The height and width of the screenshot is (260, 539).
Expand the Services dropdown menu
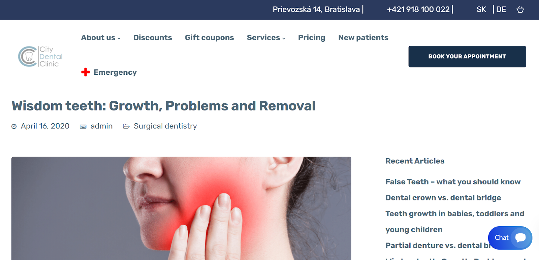point(266,38)
